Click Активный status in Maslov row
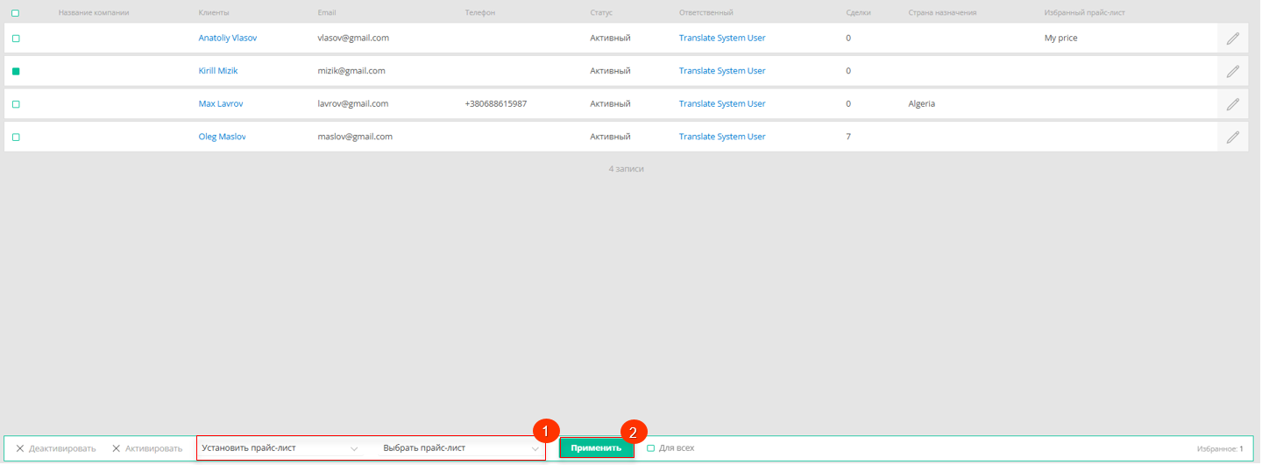 point(610,137)
